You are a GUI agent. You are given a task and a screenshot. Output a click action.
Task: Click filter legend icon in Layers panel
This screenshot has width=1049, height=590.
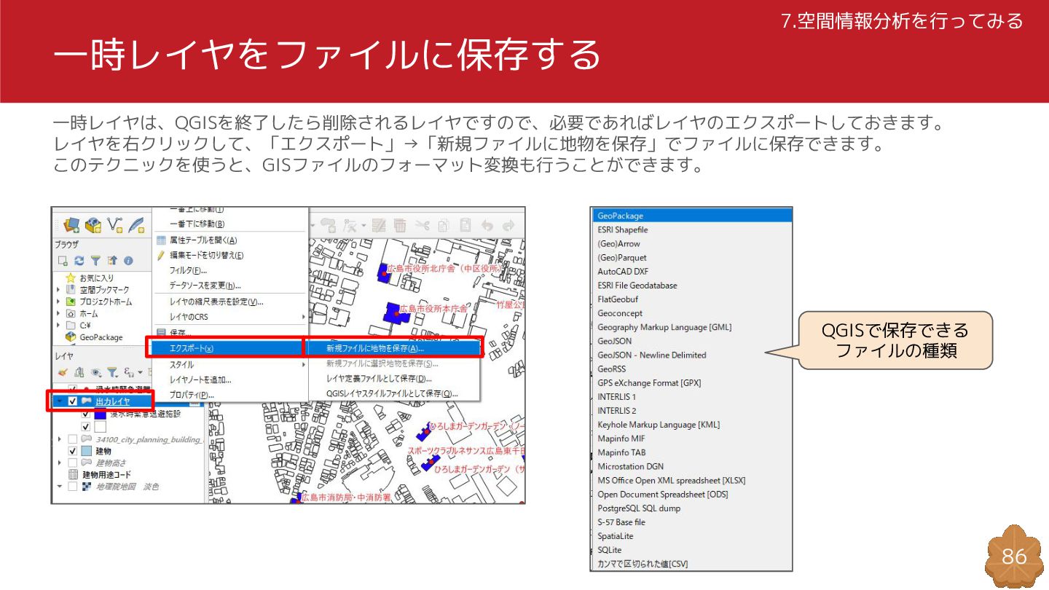[x=112, y=371]
